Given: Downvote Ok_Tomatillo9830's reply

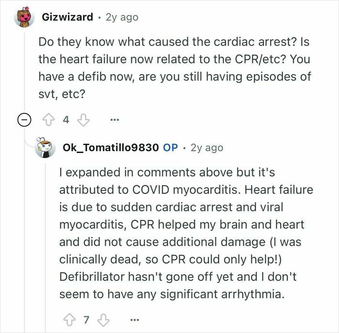Looking at the screenshot, I should click(x=103, y=320).
